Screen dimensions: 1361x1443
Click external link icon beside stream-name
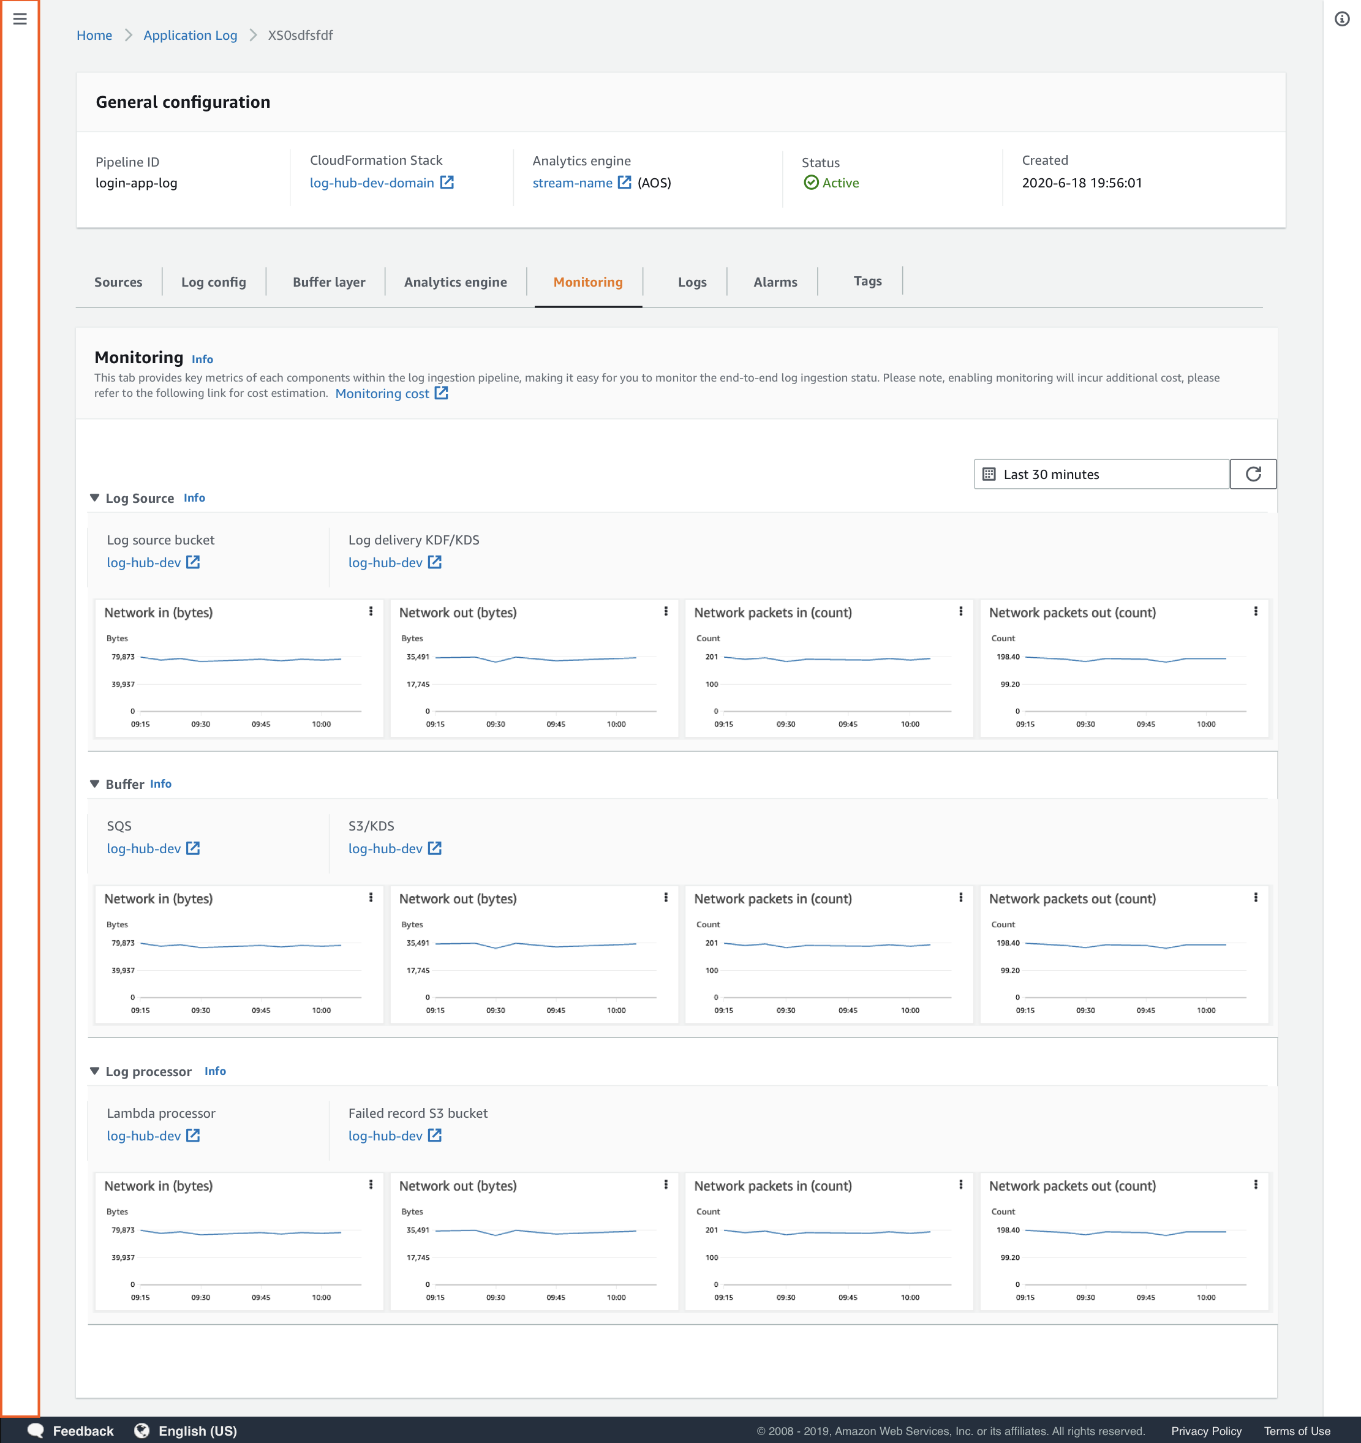[624, 183]
